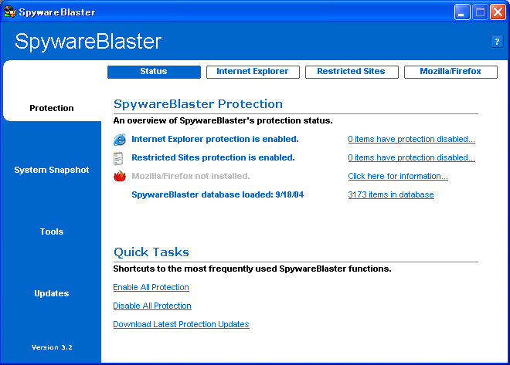Image resolution: width=510 pixels, height=365 pixels.
Task: Select Protection in the left sidebar
Action: click(x=52, y=108)
